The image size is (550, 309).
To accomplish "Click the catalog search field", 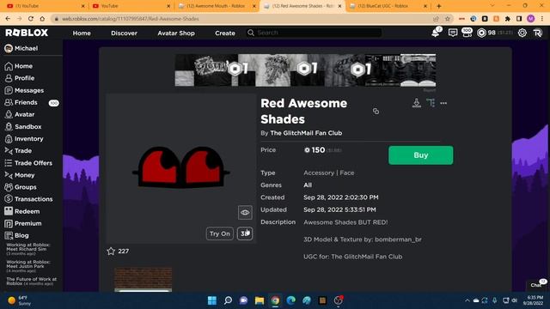I will [314, 33].
